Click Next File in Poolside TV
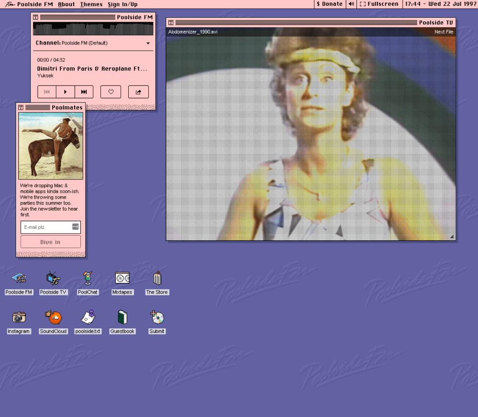The image size is (478, 417). click(x=444, y=32)
